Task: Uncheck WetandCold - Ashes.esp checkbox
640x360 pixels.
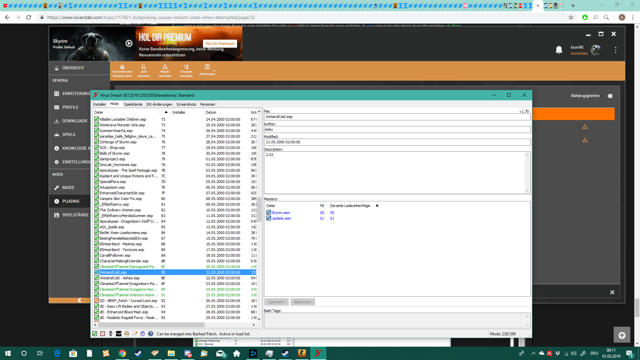Action: (x=97, y=278)
